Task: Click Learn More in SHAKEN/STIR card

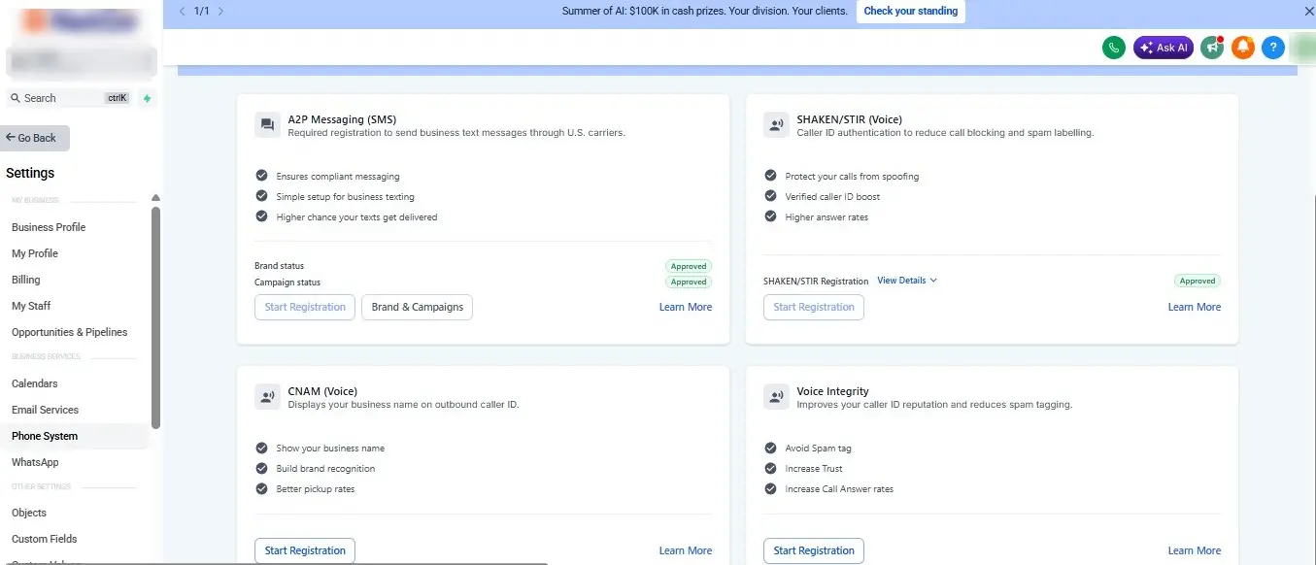Action: [1195, 307]
